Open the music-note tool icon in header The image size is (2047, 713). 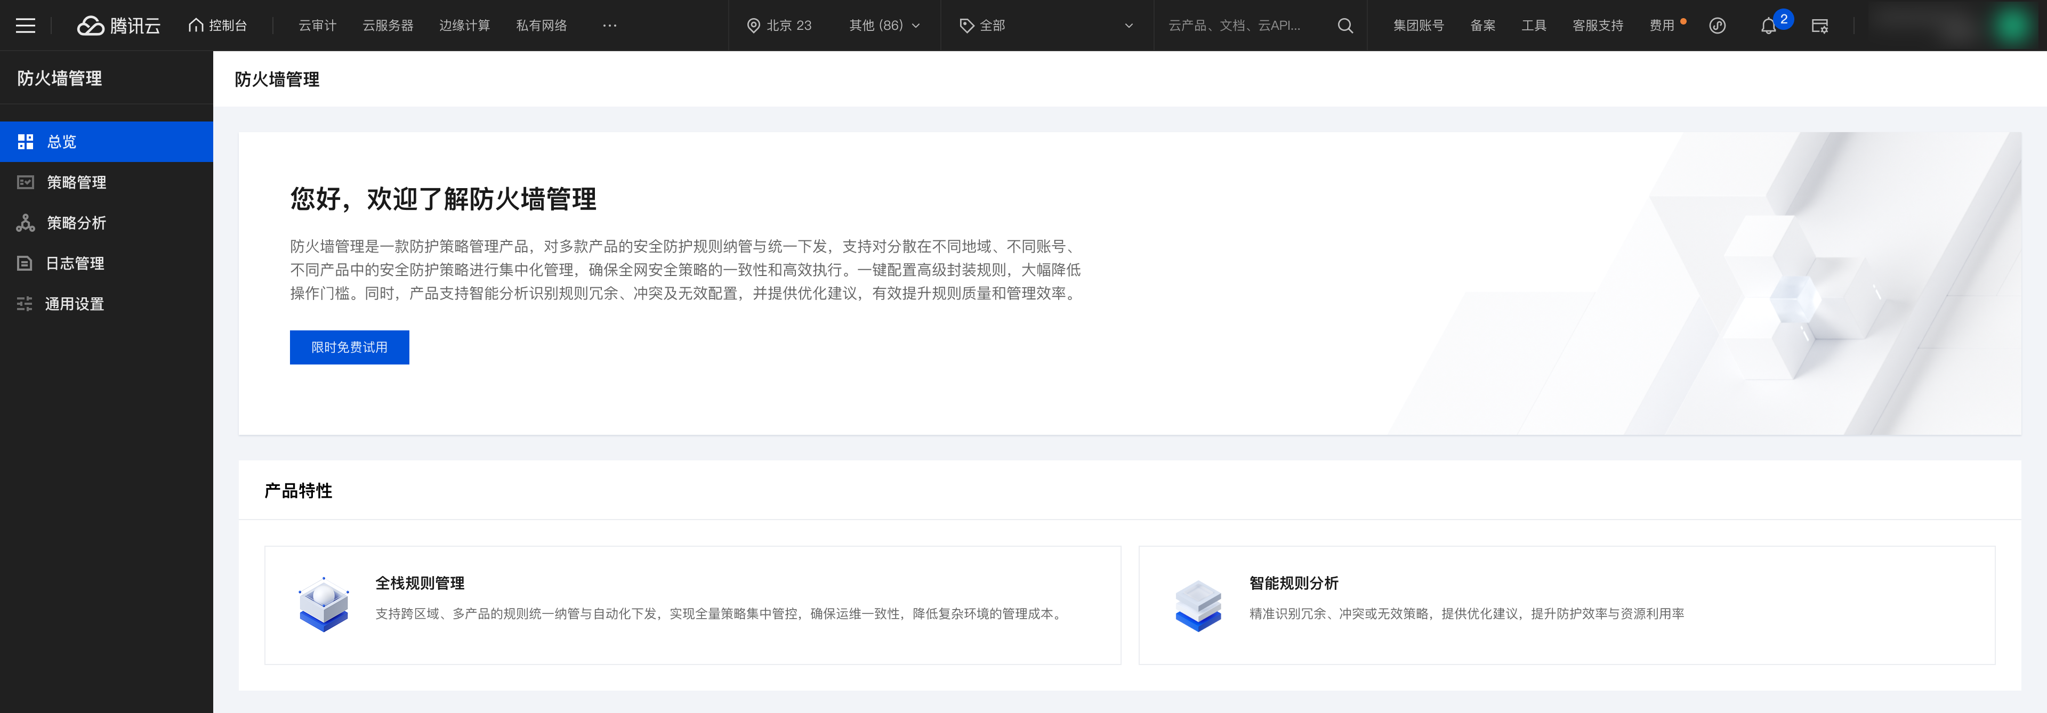(x=1717, y=26)
